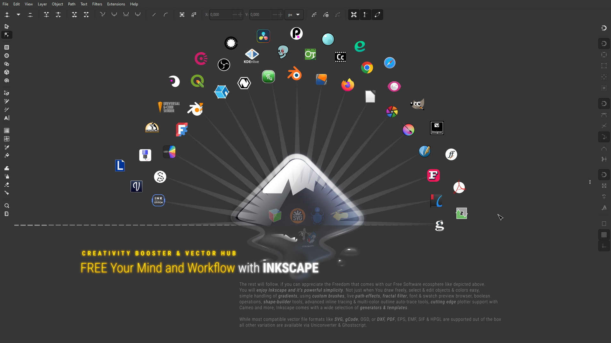Open the Layer menu
611x343 pixels.
coord(42,4)
